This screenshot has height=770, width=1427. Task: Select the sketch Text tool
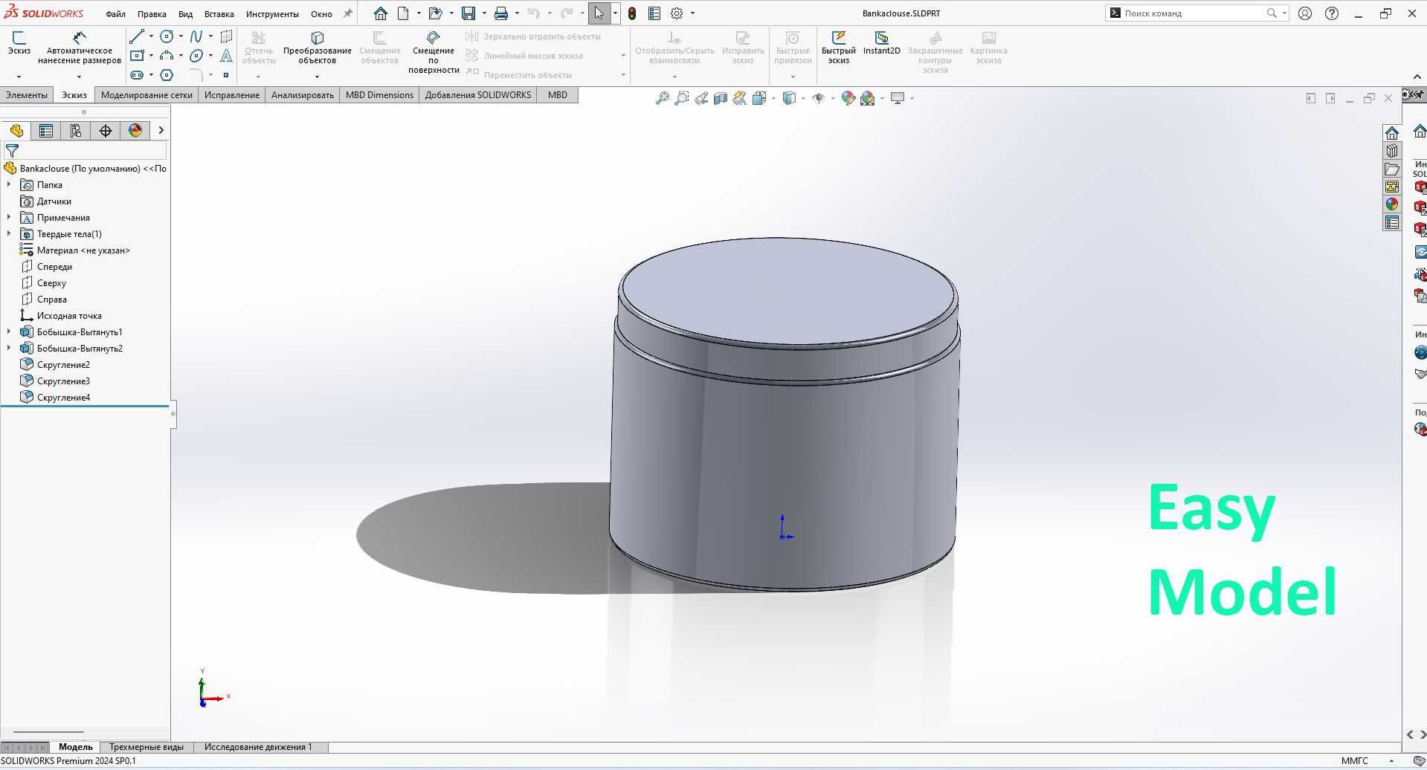227,56
